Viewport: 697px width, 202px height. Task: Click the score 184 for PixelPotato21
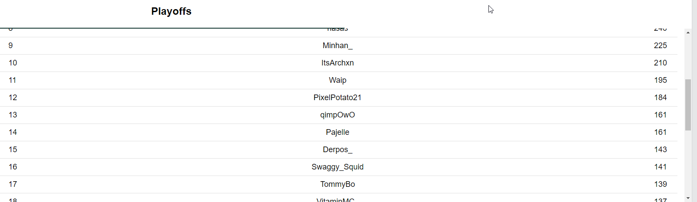point(660,98)
